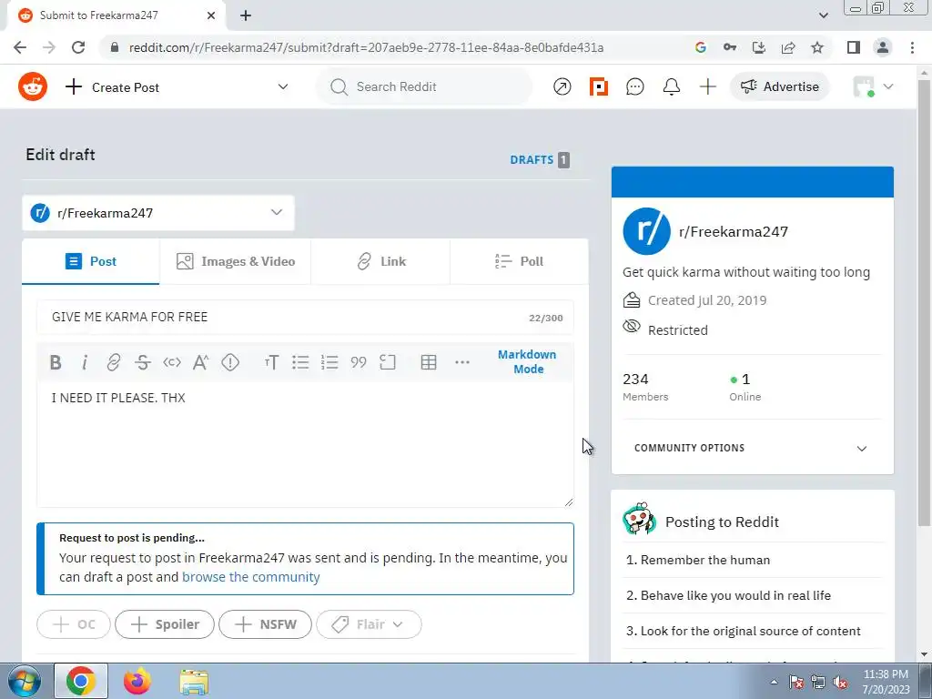The height and width of the screenshot is (699, 932).
Task: Show hidden system tray icons
Action: [774, 682]
